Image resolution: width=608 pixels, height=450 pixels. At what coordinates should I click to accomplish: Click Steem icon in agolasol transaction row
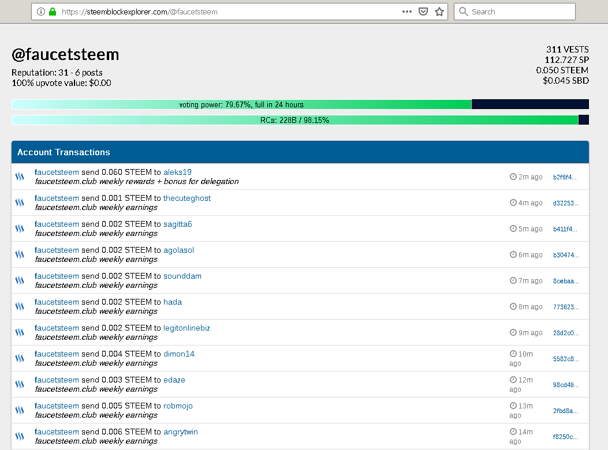pos(20,254)
